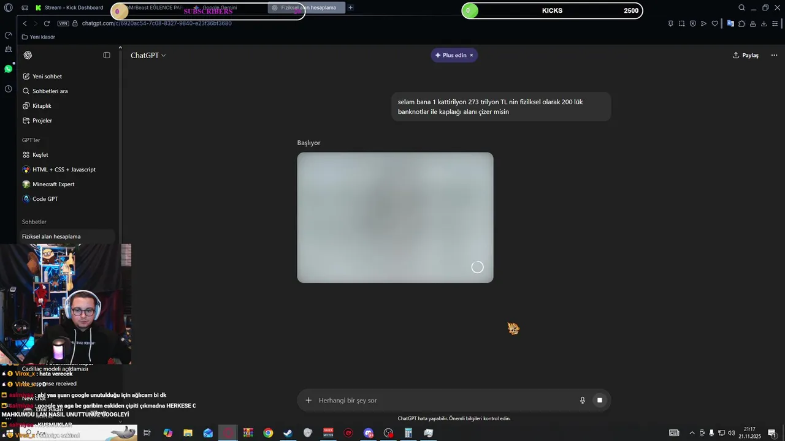Open the Calculator from the taskbar
Viewport: 785px width, 441px height.
tap(408, 433)
